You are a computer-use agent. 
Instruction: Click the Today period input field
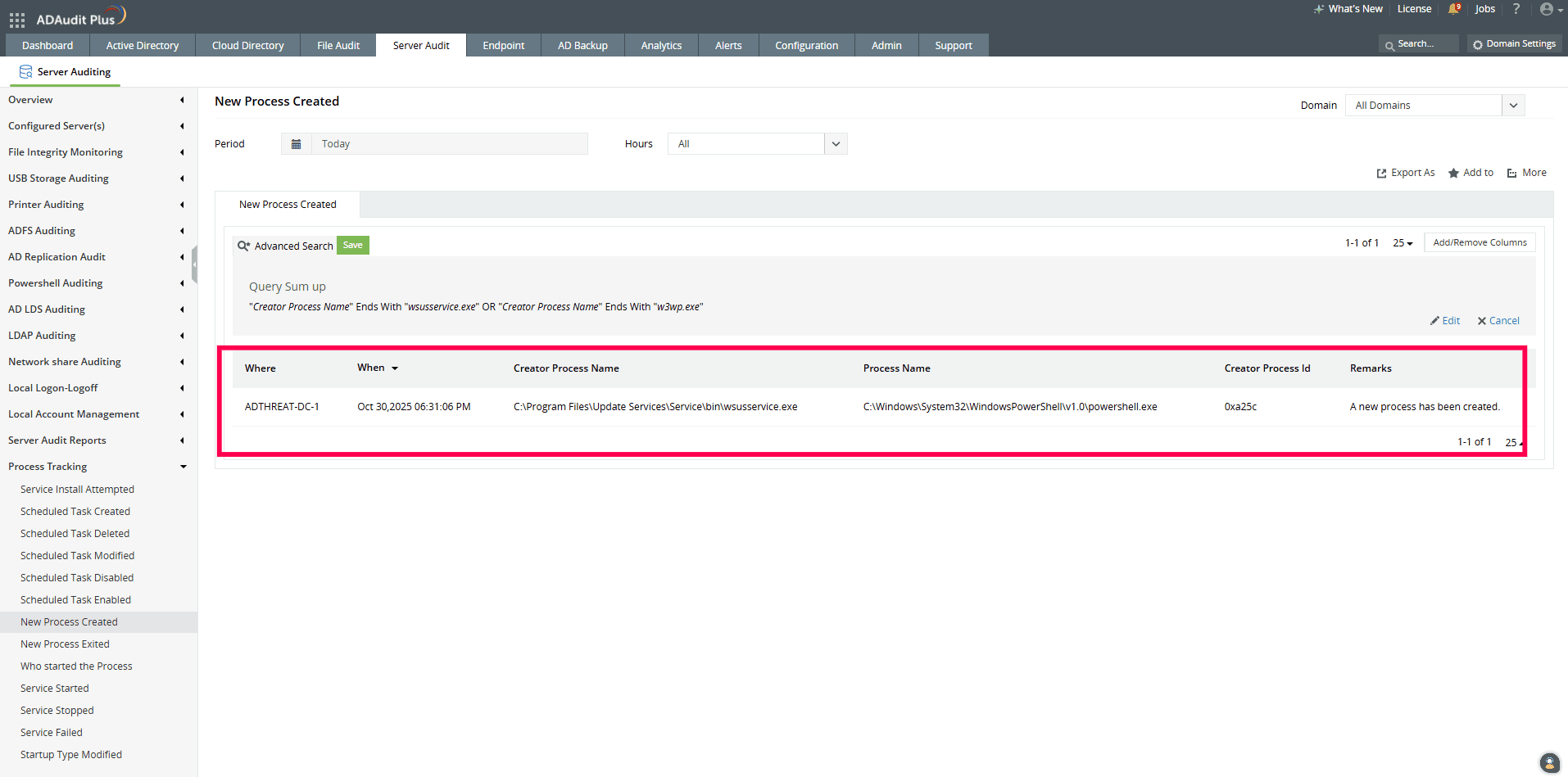coord(449,144)
